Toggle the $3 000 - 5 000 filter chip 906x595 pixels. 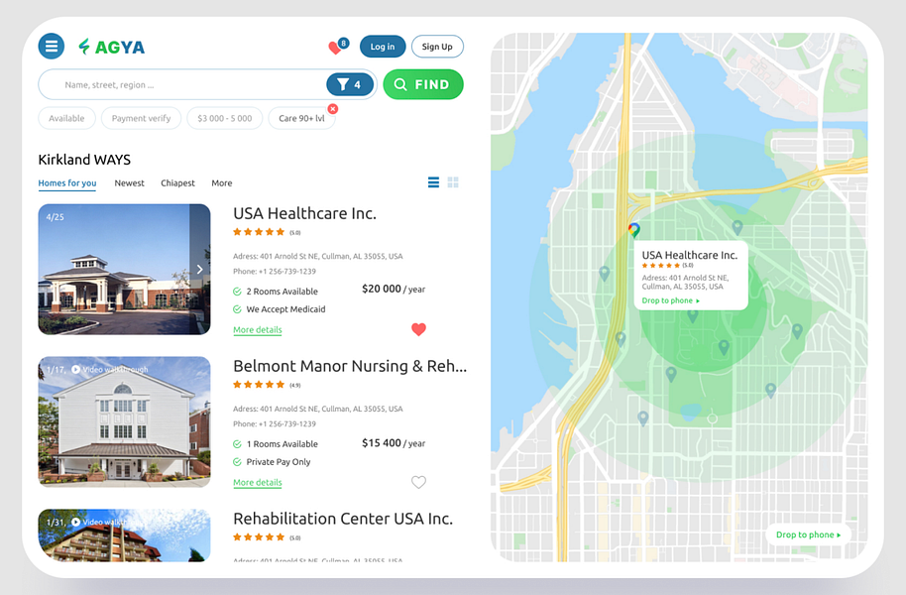tap(224, 118)
